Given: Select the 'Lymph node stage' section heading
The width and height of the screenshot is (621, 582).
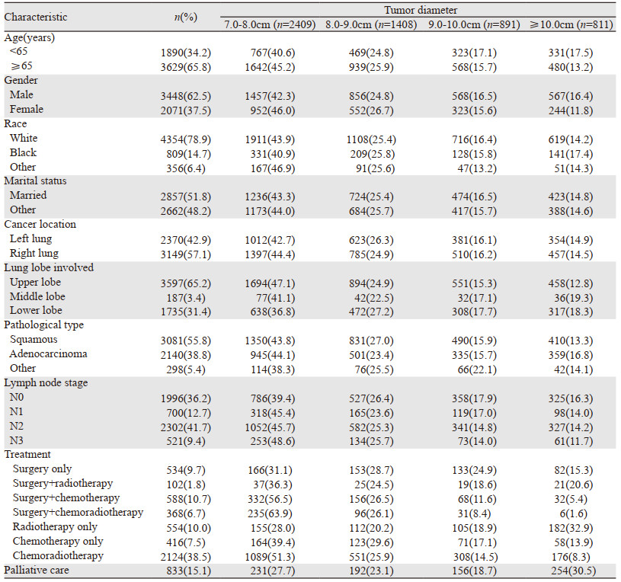Looking at the screenshot, I should click(x=43, y=382).
